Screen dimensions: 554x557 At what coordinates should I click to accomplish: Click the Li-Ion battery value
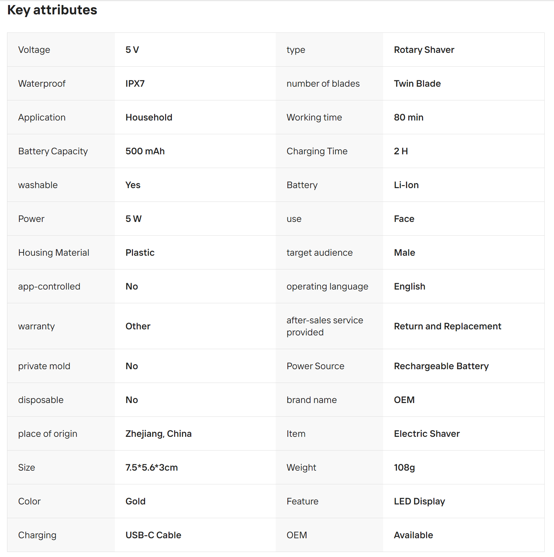click(406, 185)
